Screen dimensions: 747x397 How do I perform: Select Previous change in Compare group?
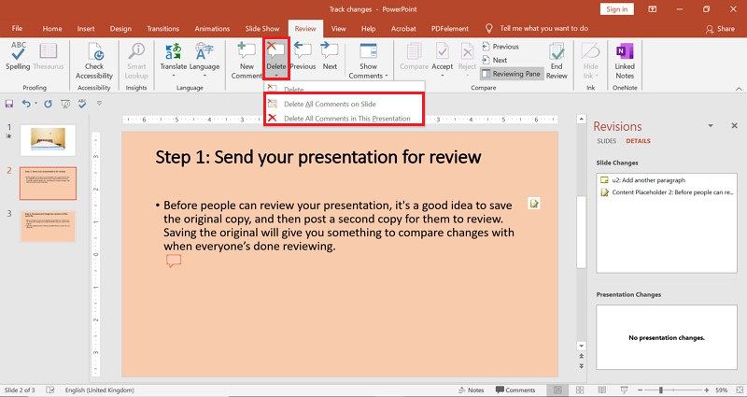500,47
